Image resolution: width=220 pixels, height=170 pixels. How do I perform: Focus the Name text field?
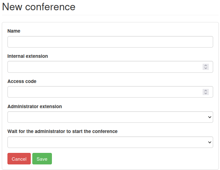(x=110, y=42)
